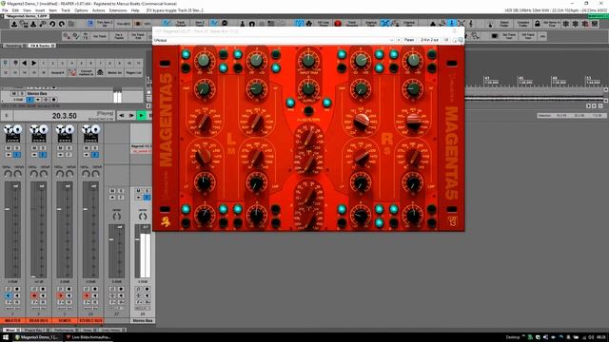
Task: Open the Options menu
Action: [x=81, y=10]
